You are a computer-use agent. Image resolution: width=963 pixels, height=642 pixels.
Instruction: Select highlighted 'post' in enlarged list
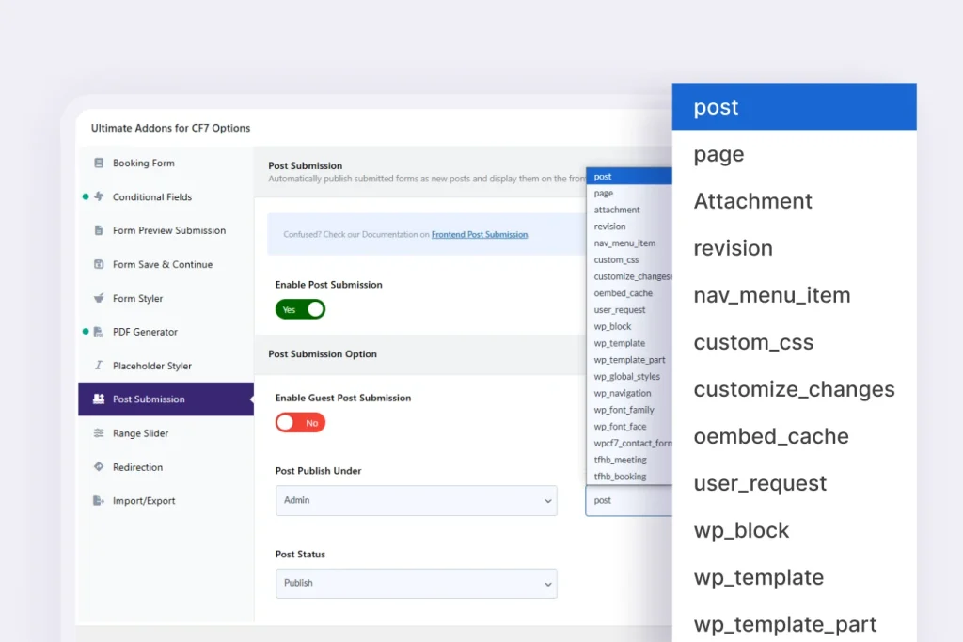tap(794, 107)
